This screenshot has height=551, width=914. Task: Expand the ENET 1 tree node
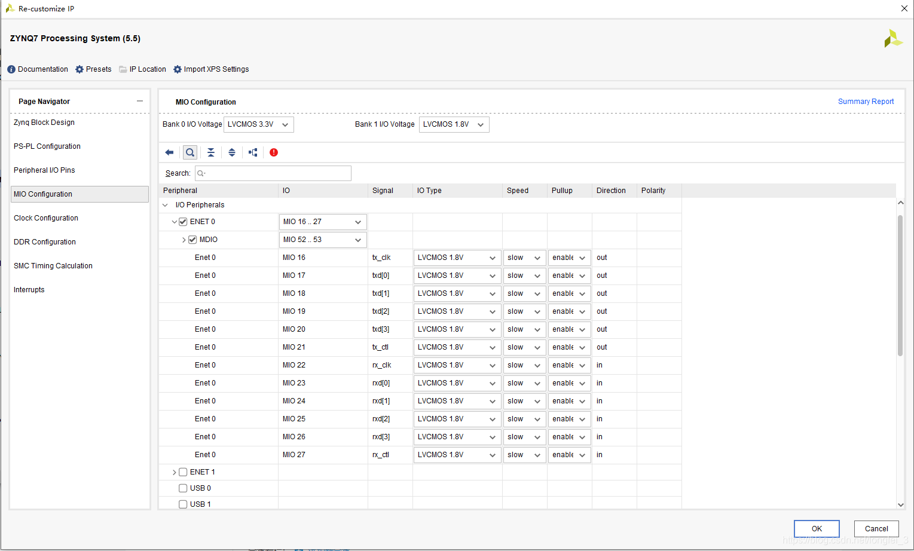point(174,472)
